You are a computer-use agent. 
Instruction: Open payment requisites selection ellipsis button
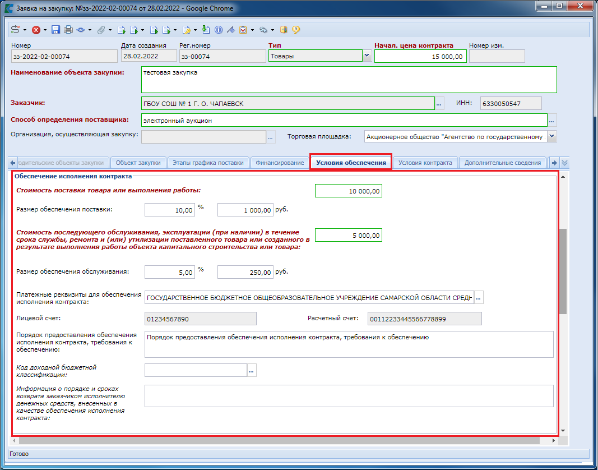click(x=479, y=297)
